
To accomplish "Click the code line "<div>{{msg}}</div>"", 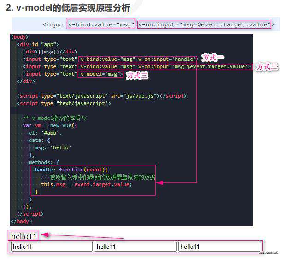I will 50,52.
